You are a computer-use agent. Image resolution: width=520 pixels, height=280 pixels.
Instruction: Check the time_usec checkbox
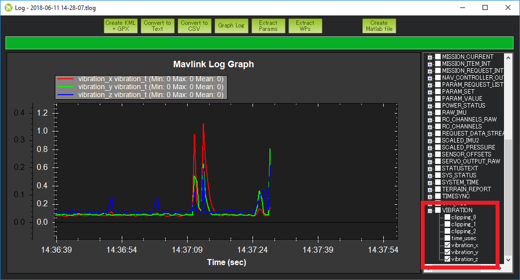point(447,238)
